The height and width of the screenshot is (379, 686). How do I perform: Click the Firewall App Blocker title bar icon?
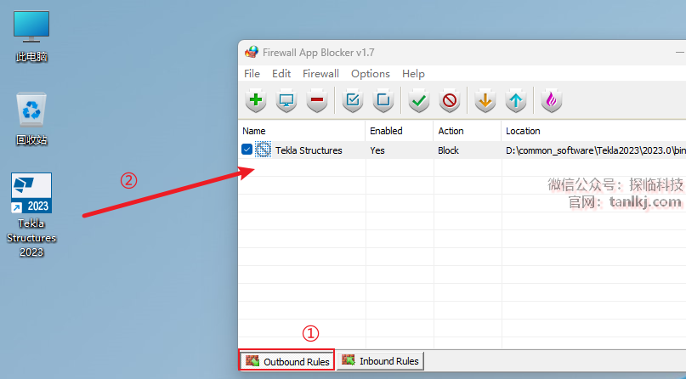point(252,52)
